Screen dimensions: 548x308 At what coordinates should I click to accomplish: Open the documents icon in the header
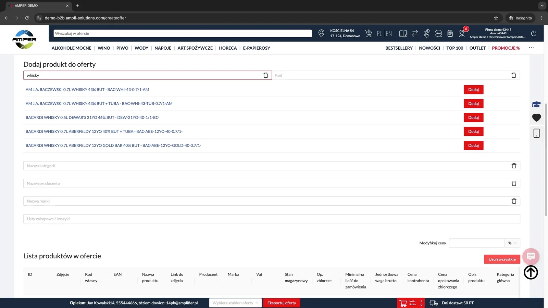pyautogui.click(x=450, y=33)
